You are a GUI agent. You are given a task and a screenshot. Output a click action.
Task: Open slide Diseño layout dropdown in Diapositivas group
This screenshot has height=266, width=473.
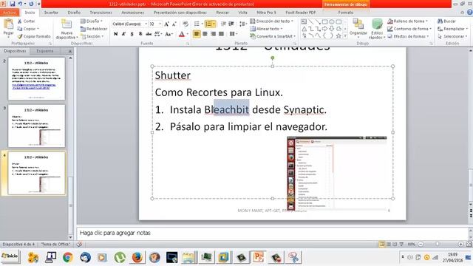pos(92,21)
